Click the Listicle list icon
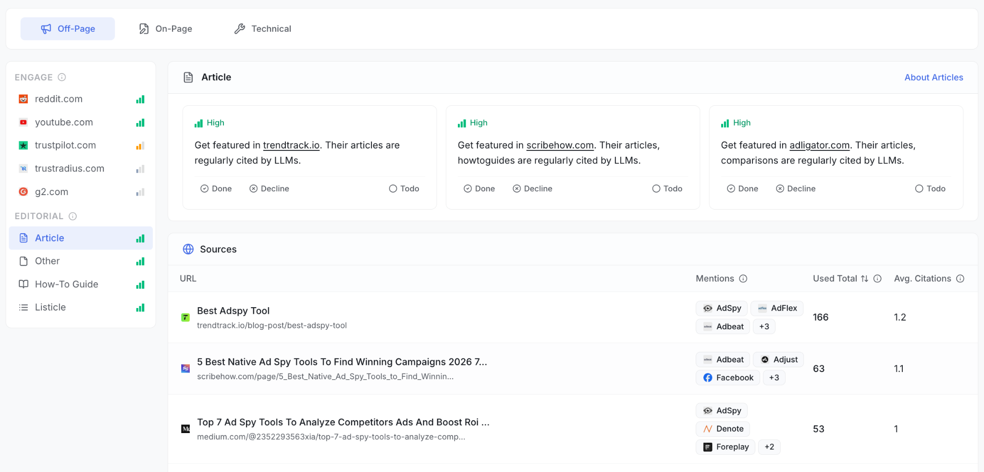The height and width of the screenshot is (472, 984). pyautogui.click(x=24, y=307)
